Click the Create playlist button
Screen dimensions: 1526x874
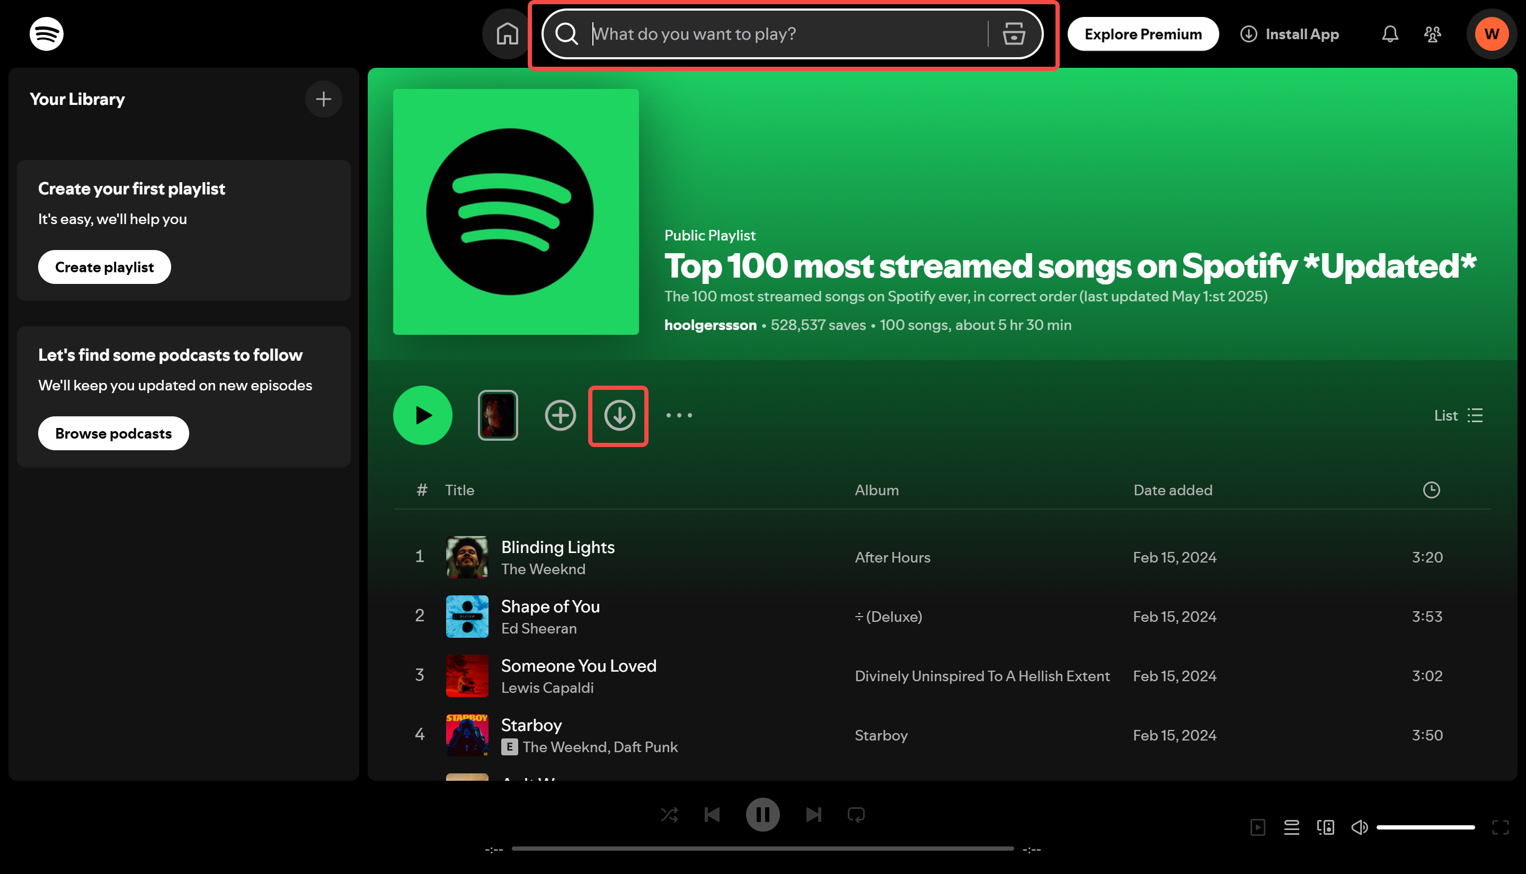(x=104, y=266)
